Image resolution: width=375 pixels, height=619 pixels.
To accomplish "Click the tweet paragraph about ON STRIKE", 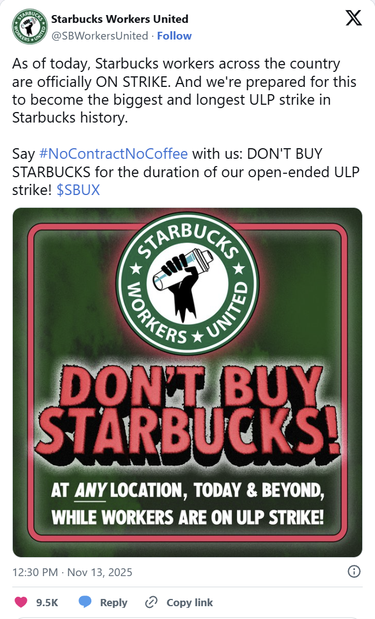I will point(184,91).
